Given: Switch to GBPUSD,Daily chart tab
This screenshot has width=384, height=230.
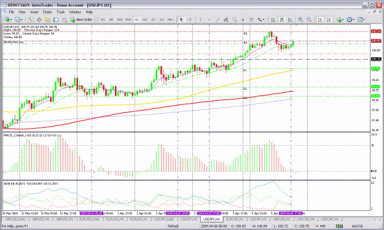Looking at the screenshot, I should (x=15, y=219).
